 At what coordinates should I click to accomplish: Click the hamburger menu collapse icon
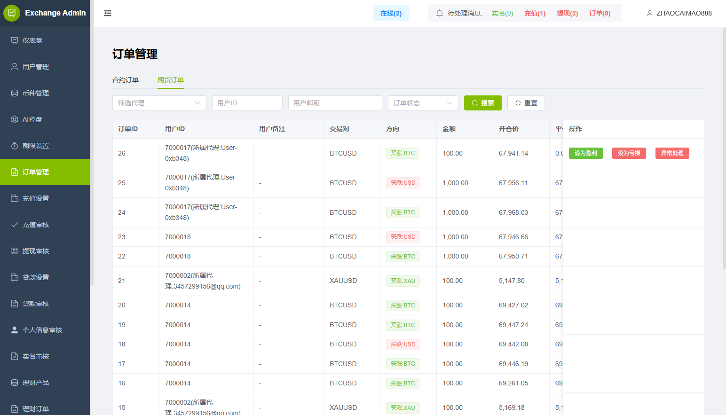(x=108, y=13)
